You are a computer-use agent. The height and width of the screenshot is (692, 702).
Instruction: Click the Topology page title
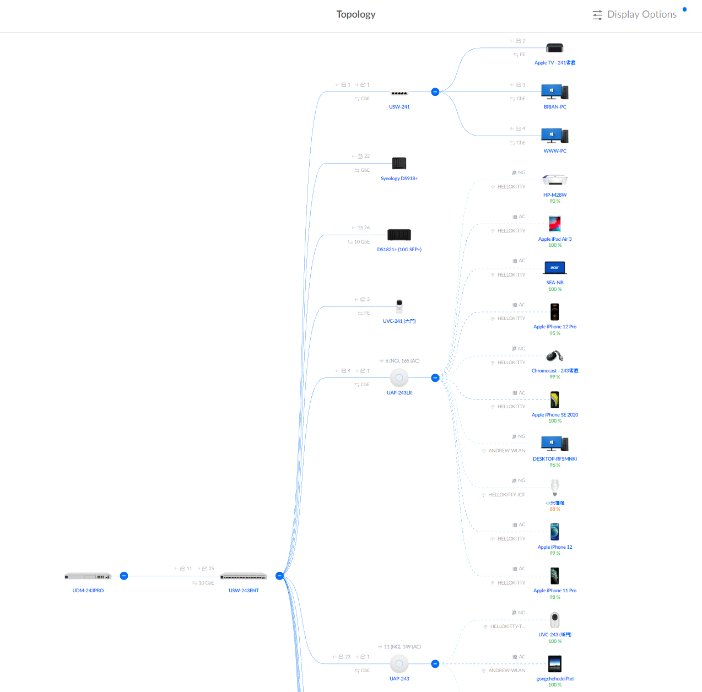[x=356, y=14]
